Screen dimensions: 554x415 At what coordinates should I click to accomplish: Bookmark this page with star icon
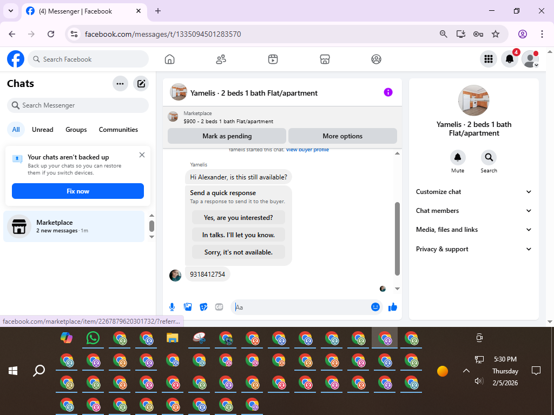pyautogui.click(x=496, y=34)
